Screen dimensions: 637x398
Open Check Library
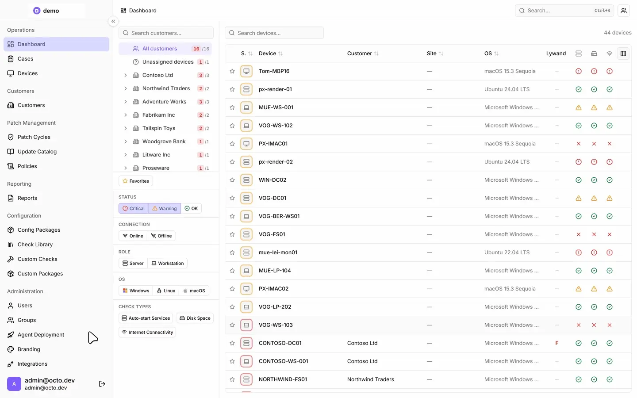point(56,245)
